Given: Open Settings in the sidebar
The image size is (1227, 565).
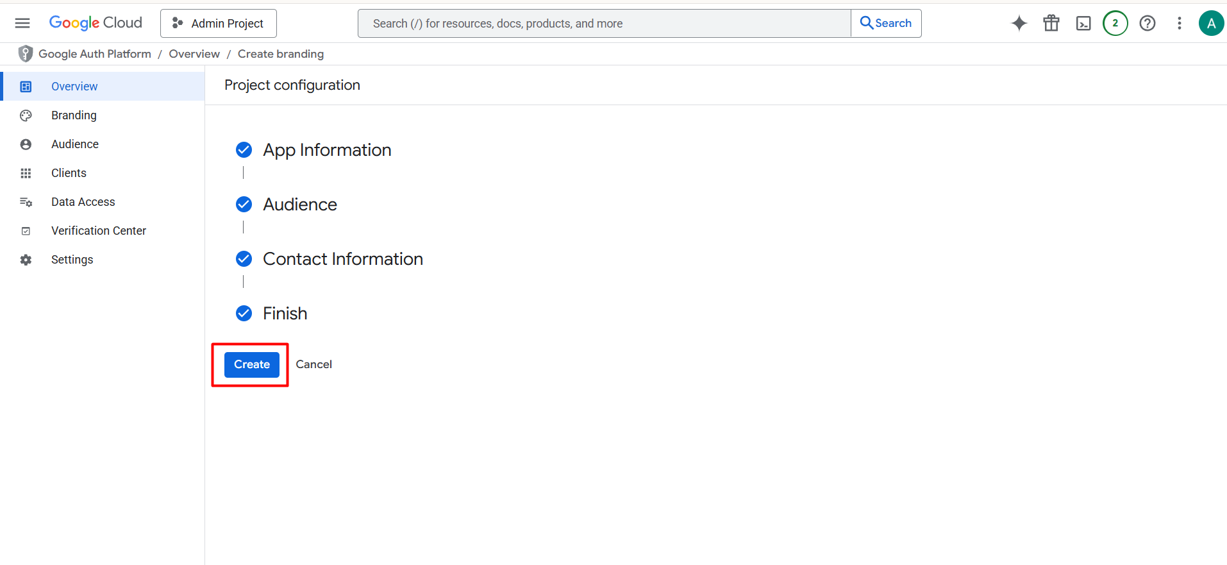Looking at the screenshot, I should coord(103,260).
